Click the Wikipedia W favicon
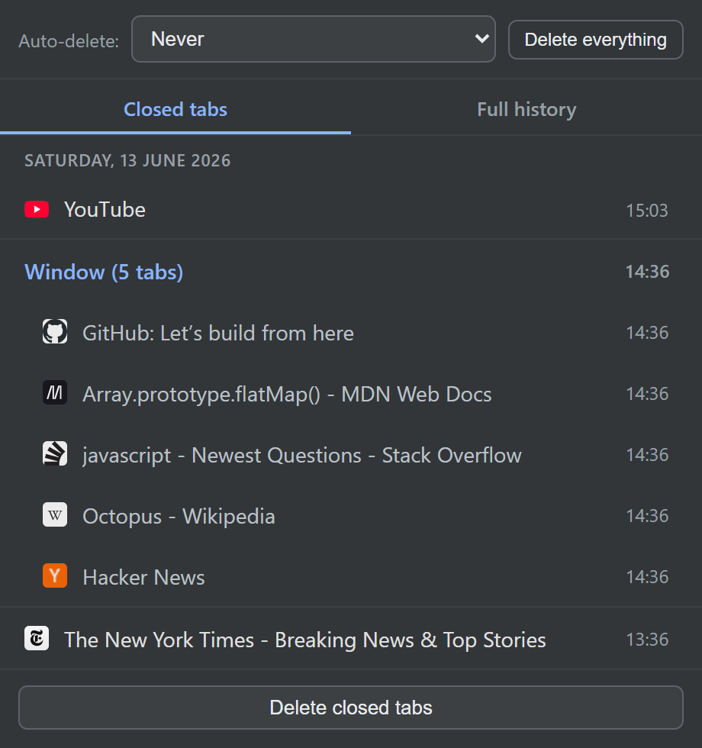 [55, 514]
